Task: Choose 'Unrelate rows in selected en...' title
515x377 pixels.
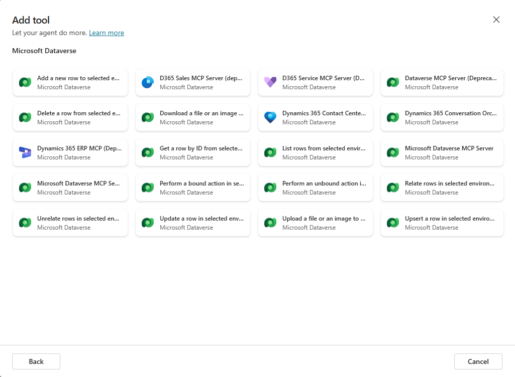Action: tap(78, 219)
